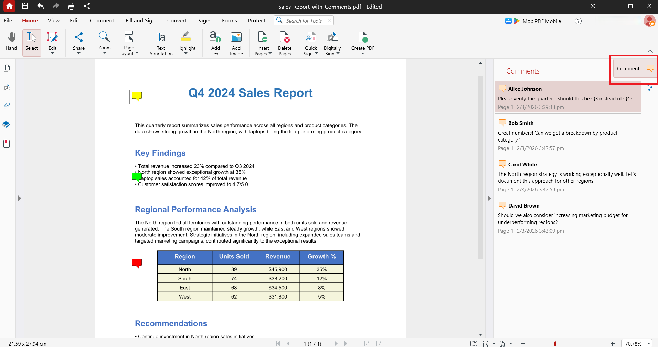Open the zoom percentage dropdown
Viewport: 658px width, 347px height.
[649, 343]
